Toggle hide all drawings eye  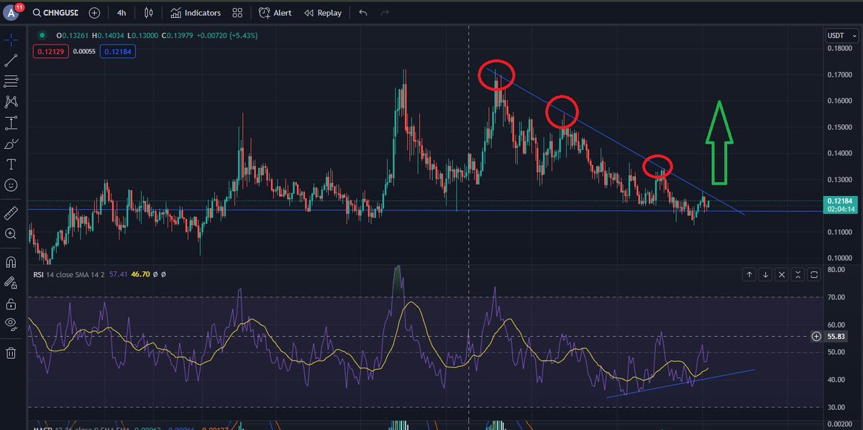(x=11, y=324)
